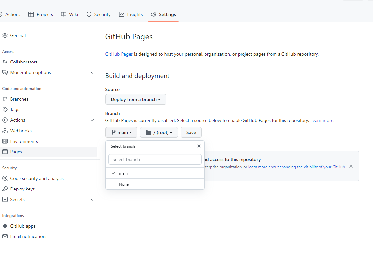
Task: Open the Wiki tab
Action: click(70, 14)
